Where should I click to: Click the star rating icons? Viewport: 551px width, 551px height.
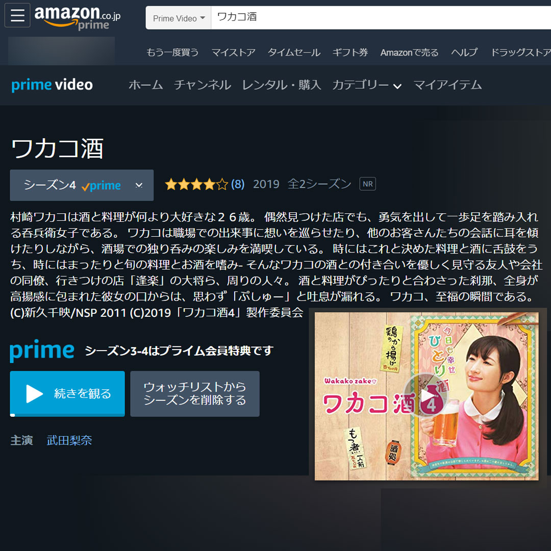[x=196, y=184]
